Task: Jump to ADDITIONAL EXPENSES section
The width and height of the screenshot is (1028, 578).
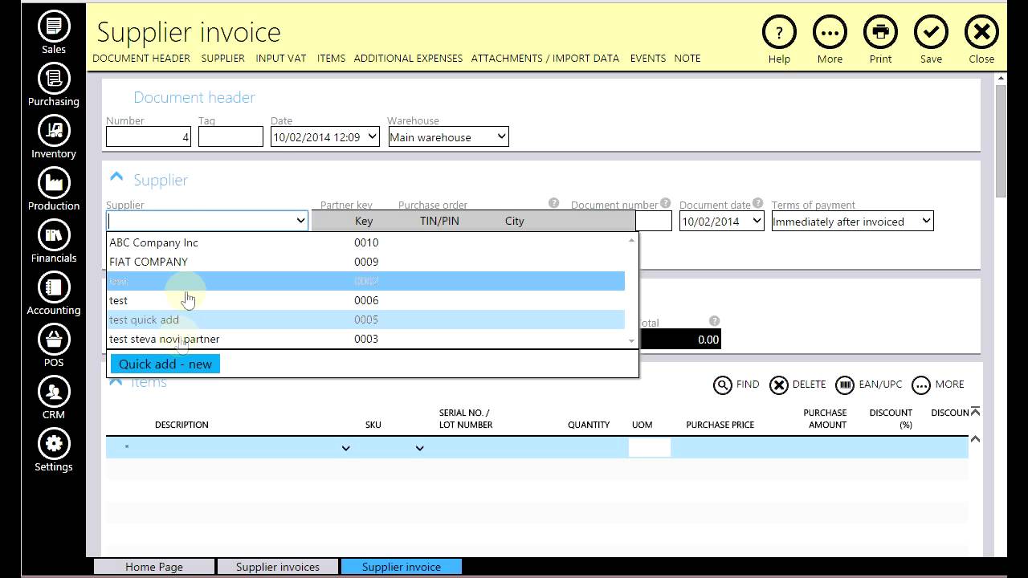Action: point(408,58)
